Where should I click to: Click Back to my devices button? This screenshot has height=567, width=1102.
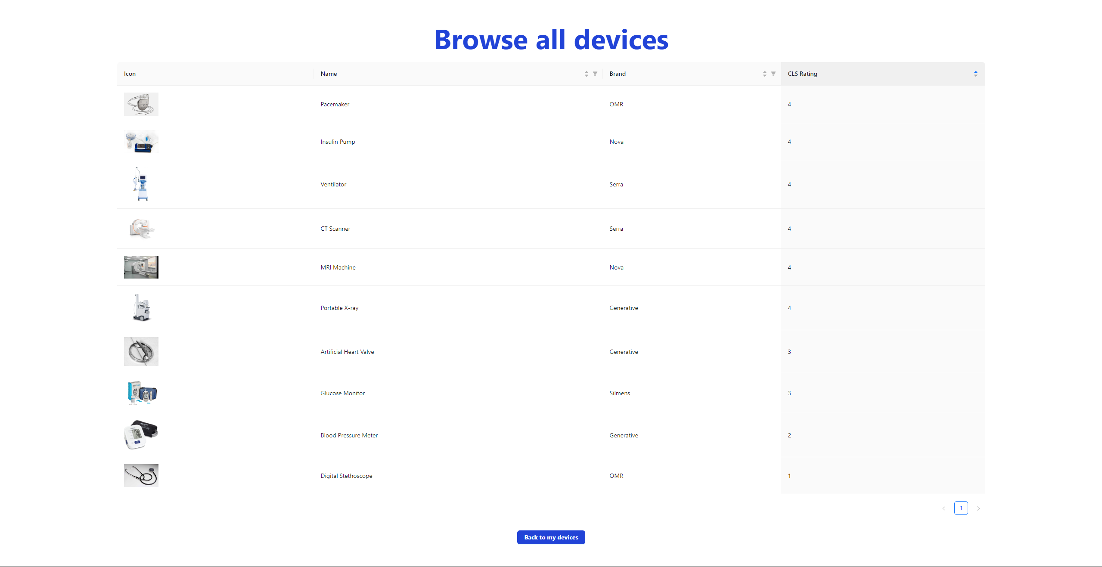coord(551,537)
